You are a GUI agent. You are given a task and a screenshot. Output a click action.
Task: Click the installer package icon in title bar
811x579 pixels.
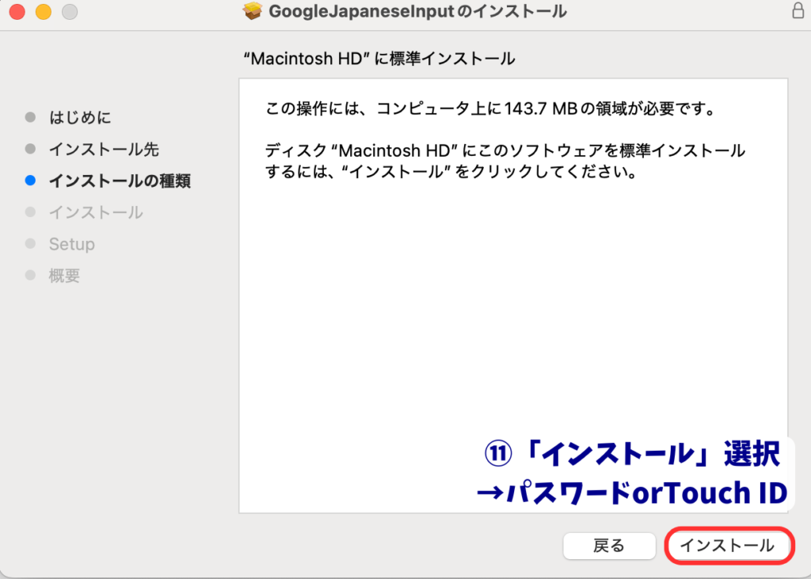[253, 11]
